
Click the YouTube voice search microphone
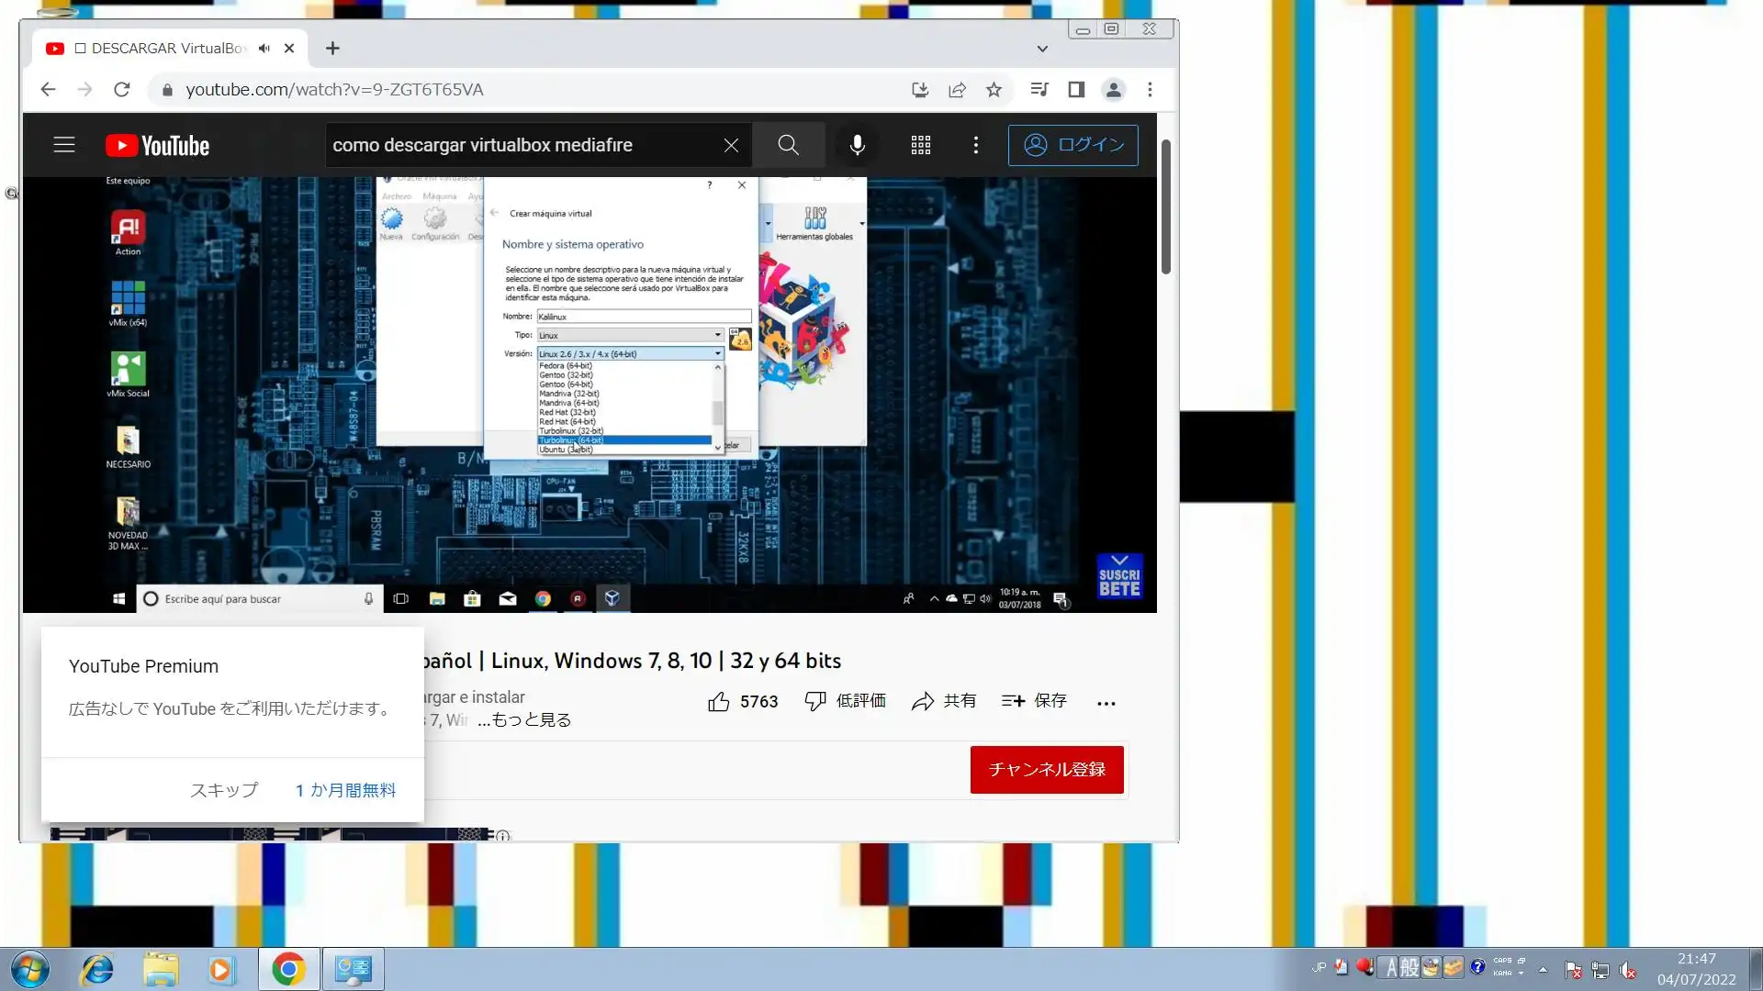(x=857, y=145)
